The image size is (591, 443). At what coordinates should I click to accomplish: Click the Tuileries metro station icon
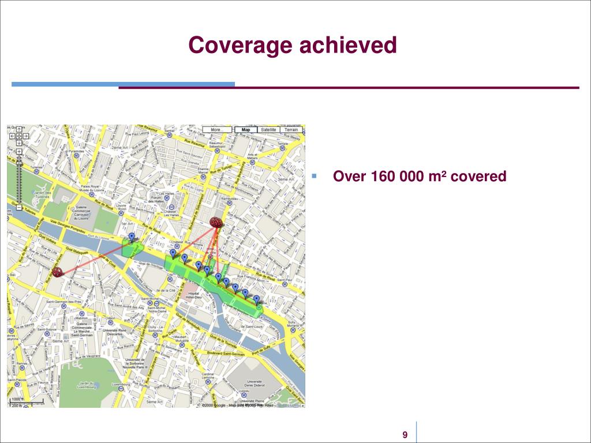[x=36, y=171]
